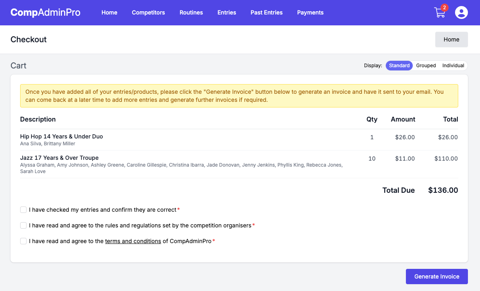Click the Generate Invoice button
480x291 pixels.
click(x=437, y=277)
